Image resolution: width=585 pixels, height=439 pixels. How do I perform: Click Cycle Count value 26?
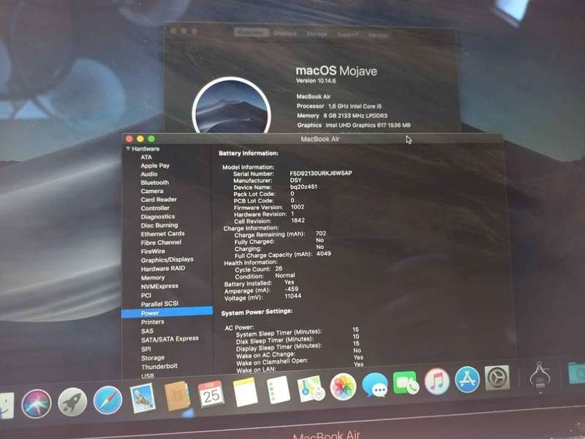(279, 269)
